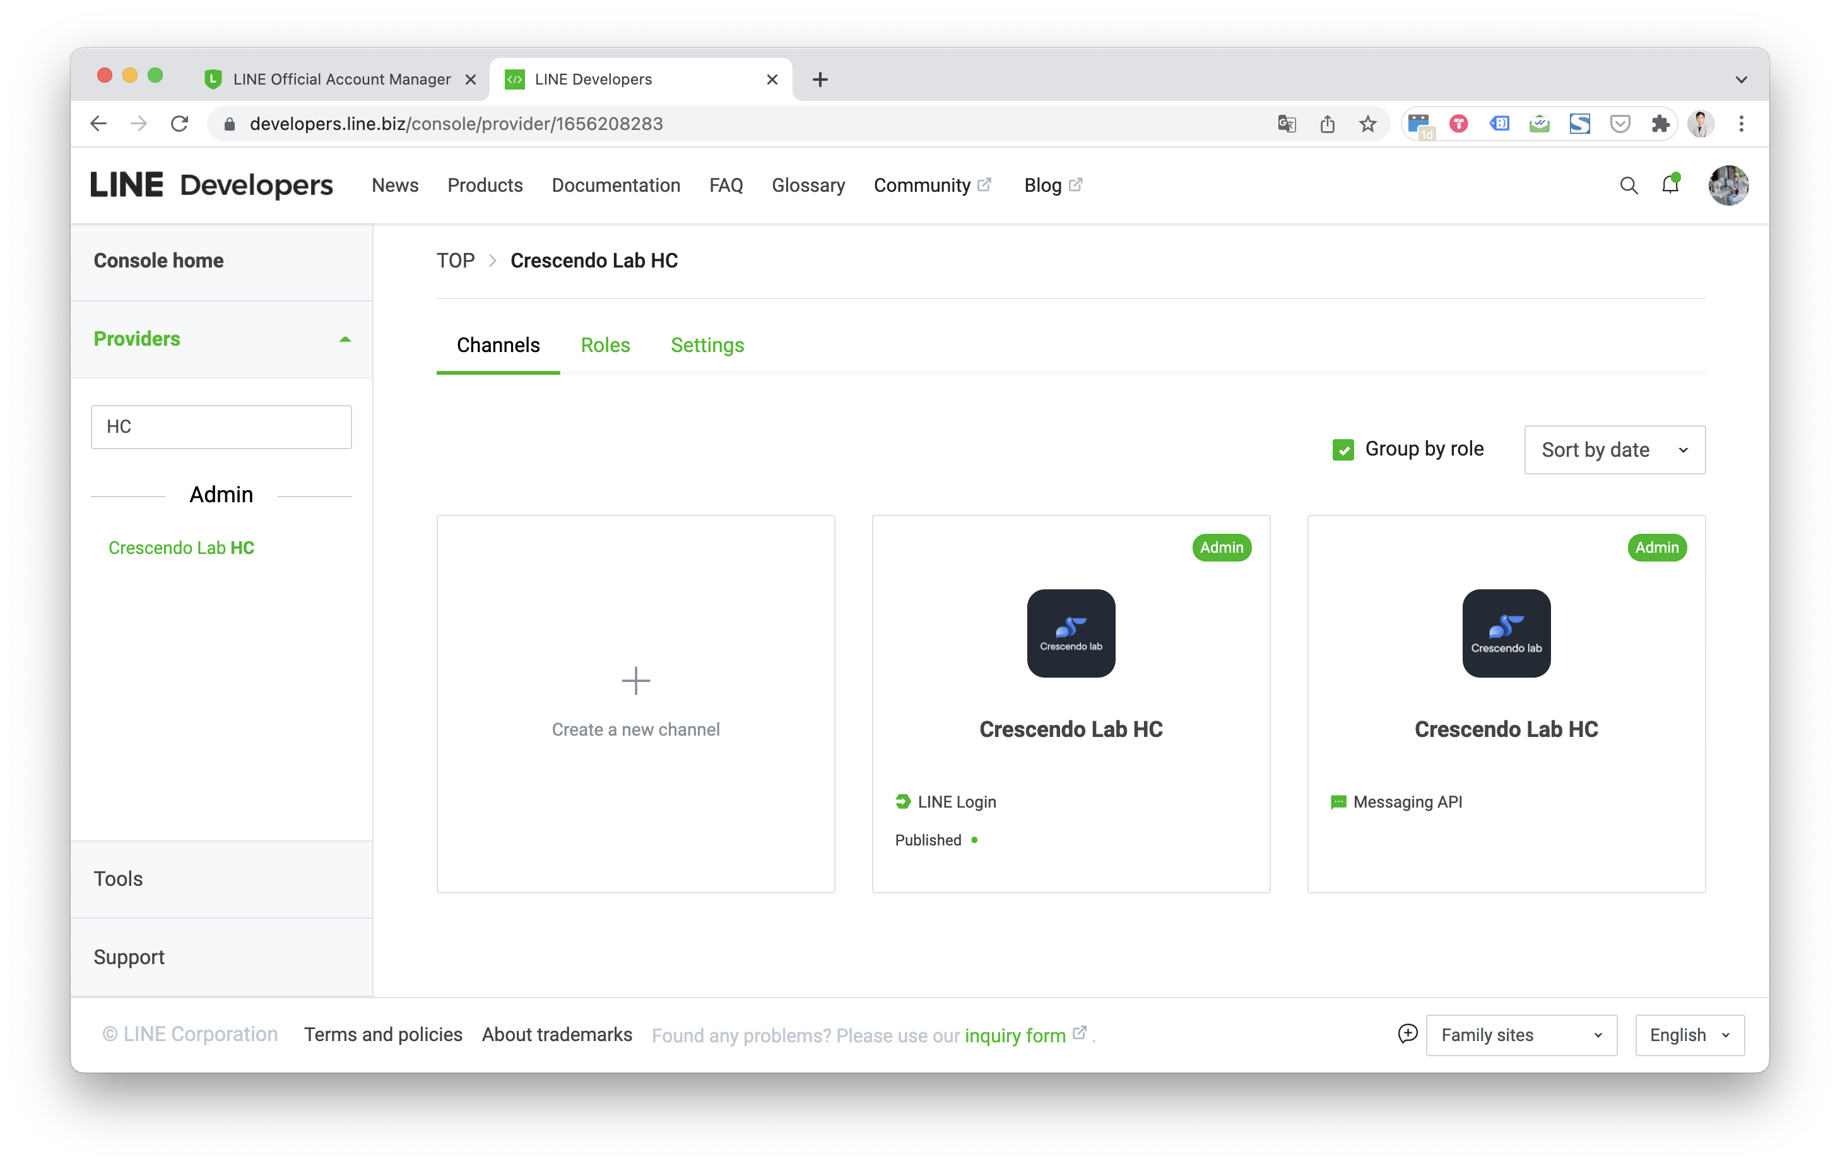Switch to the Settings tab
Screen dimensions: 1840x1166
point(707,345)
